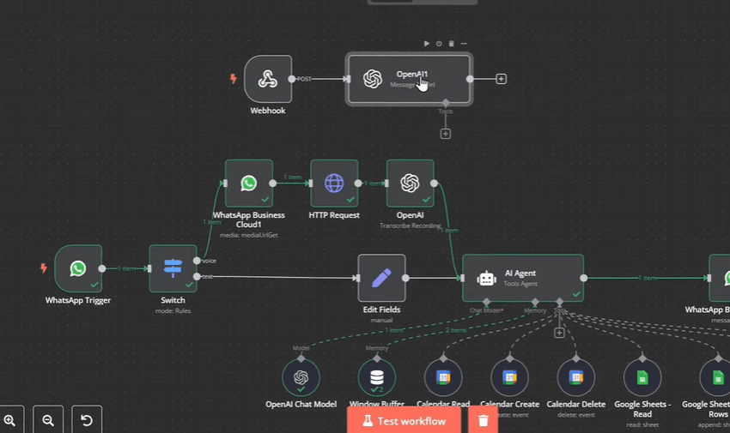
Task: Click the 'mode: Rules' text under Switch
Action: click(173, 310)
